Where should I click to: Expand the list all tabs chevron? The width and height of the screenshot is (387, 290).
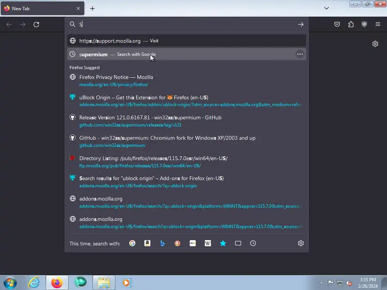(326, 8)
